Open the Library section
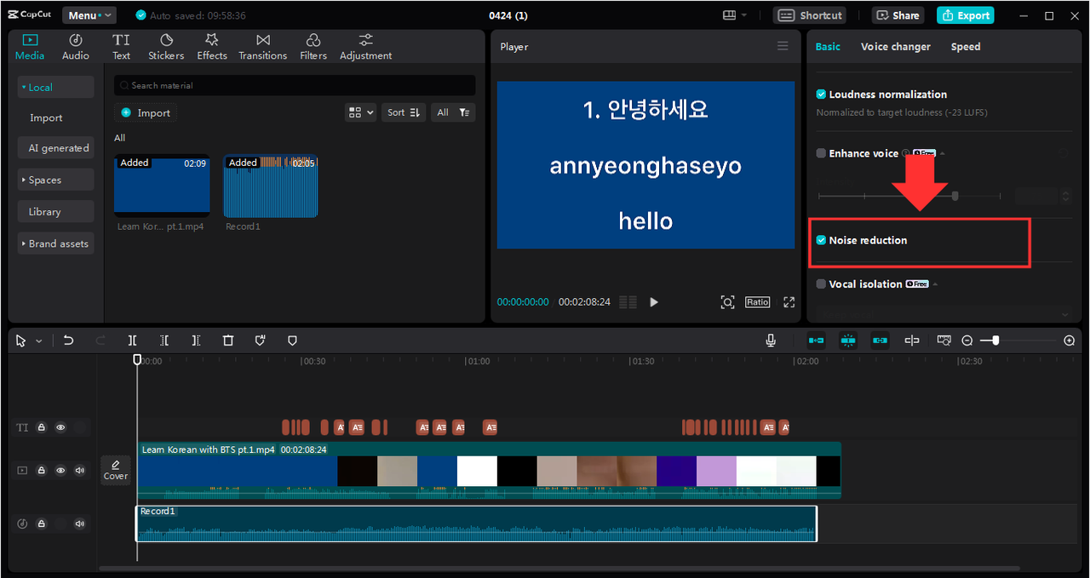Screen dimensions: 1090x578 coord(55,212)
